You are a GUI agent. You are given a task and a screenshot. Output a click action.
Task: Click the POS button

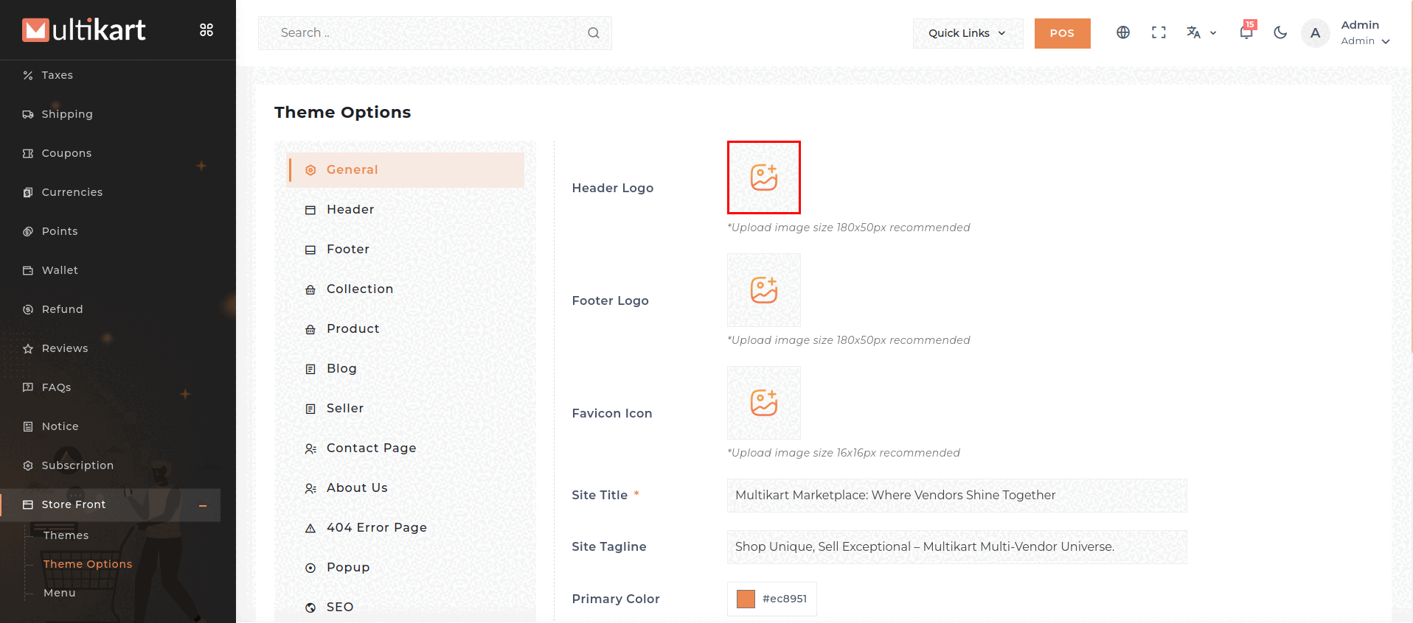click(x=1061, y=33)
